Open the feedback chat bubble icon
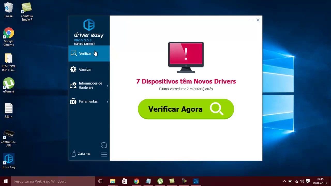Image resolution: width=331 pixels, height=186 pixels. pos(104,145)
